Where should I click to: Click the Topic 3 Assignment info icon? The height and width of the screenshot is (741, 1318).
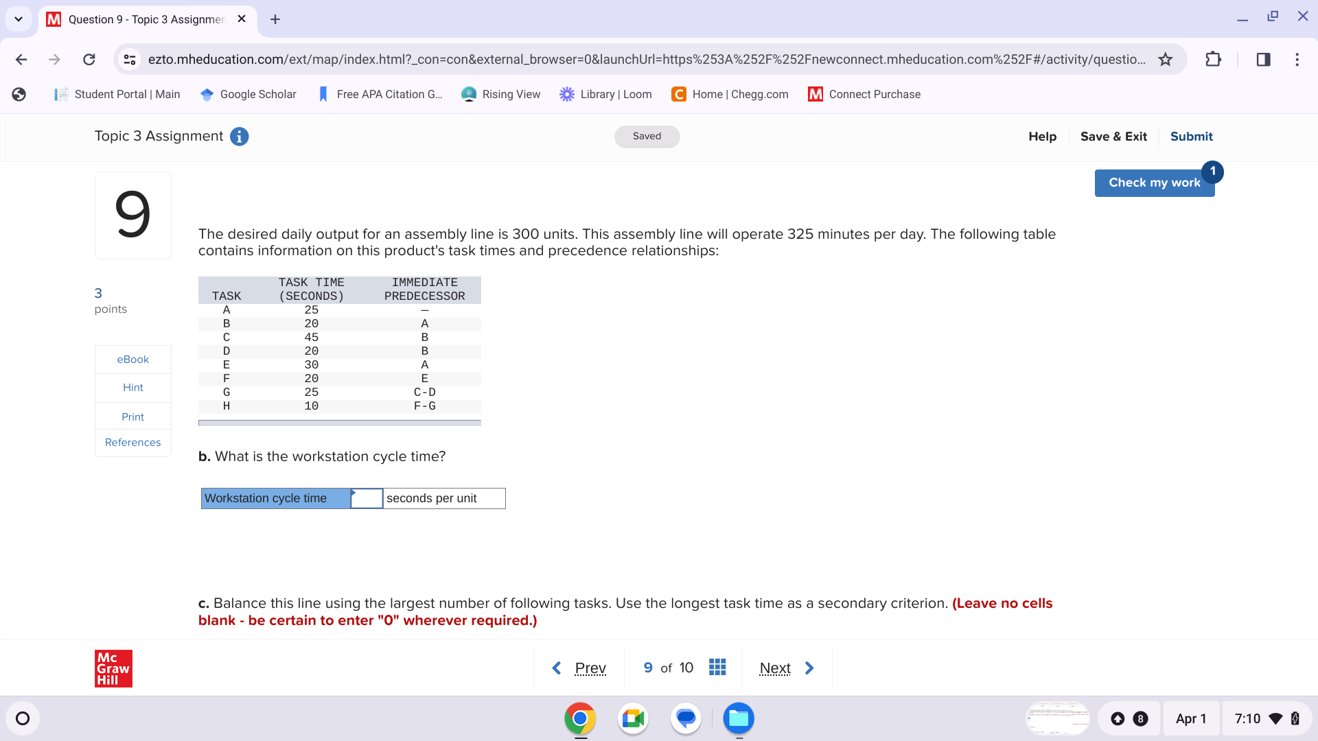coord(239,137)
